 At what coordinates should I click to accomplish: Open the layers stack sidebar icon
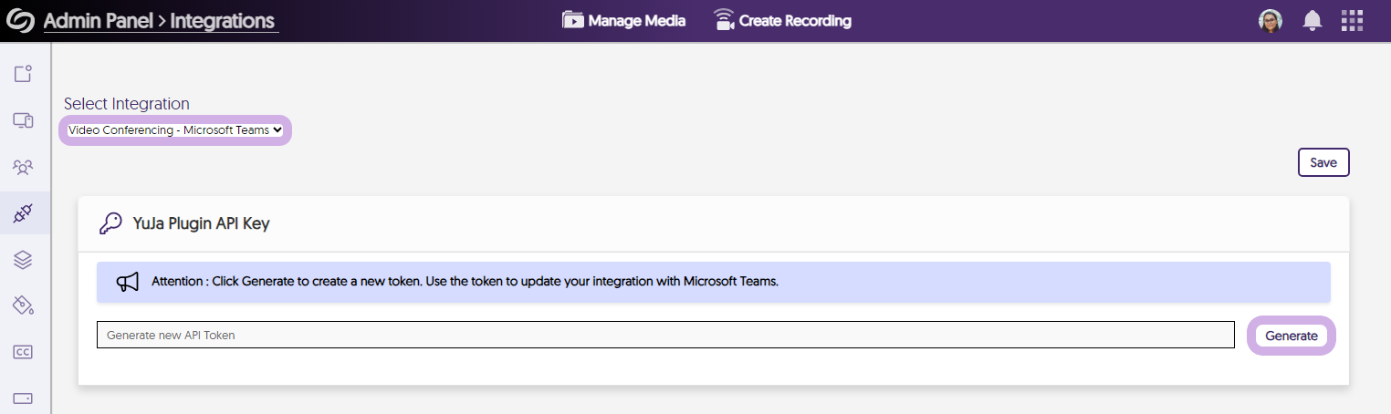24,260
